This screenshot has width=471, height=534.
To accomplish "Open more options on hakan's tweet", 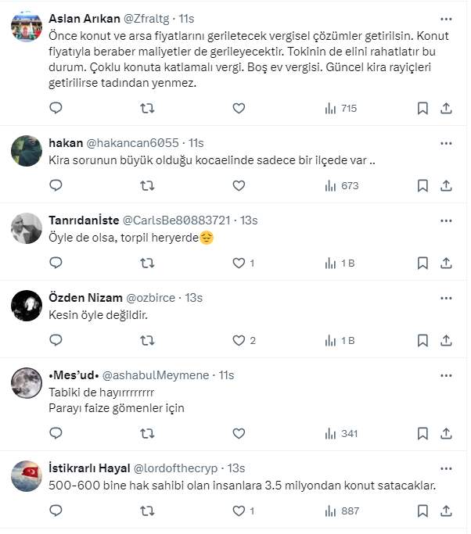I will [446, 143].
